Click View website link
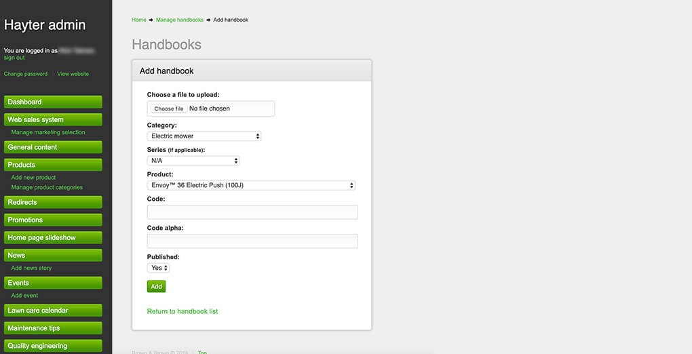Viewport: 692px width, 354px height. (x=73, y=74)
